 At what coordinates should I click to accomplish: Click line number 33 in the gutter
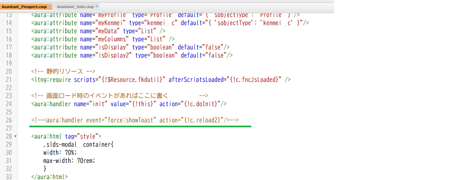(9, 177)
